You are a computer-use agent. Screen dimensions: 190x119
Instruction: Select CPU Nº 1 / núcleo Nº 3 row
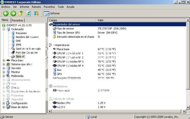[x=117, y=62]
